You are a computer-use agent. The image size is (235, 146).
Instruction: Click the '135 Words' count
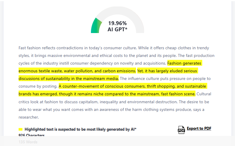(28, 142)
